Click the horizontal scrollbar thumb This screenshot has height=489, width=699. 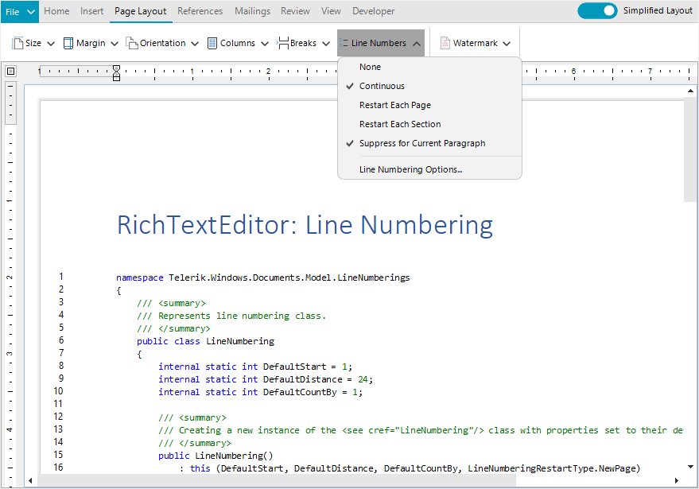[x=277, y=480]
